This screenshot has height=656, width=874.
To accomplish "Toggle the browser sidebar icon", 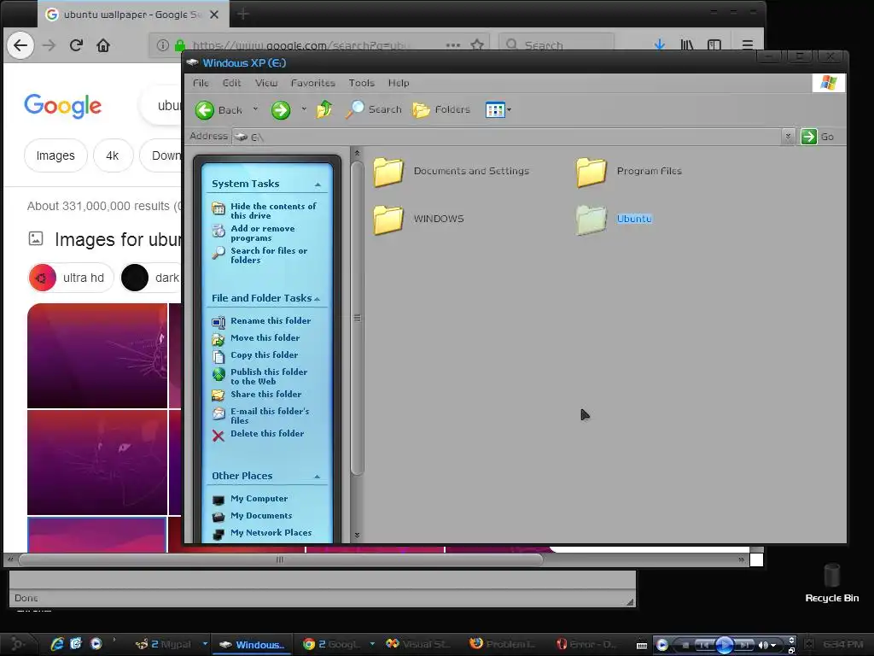I will [714, 44].
